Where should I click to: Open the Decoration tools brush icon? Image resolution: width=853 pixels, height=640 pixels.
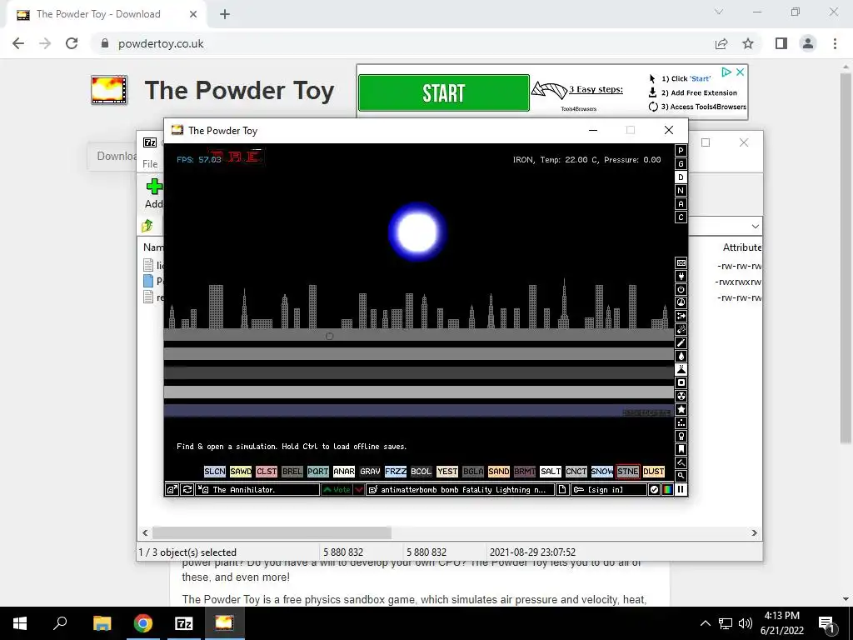pos(681,462)
